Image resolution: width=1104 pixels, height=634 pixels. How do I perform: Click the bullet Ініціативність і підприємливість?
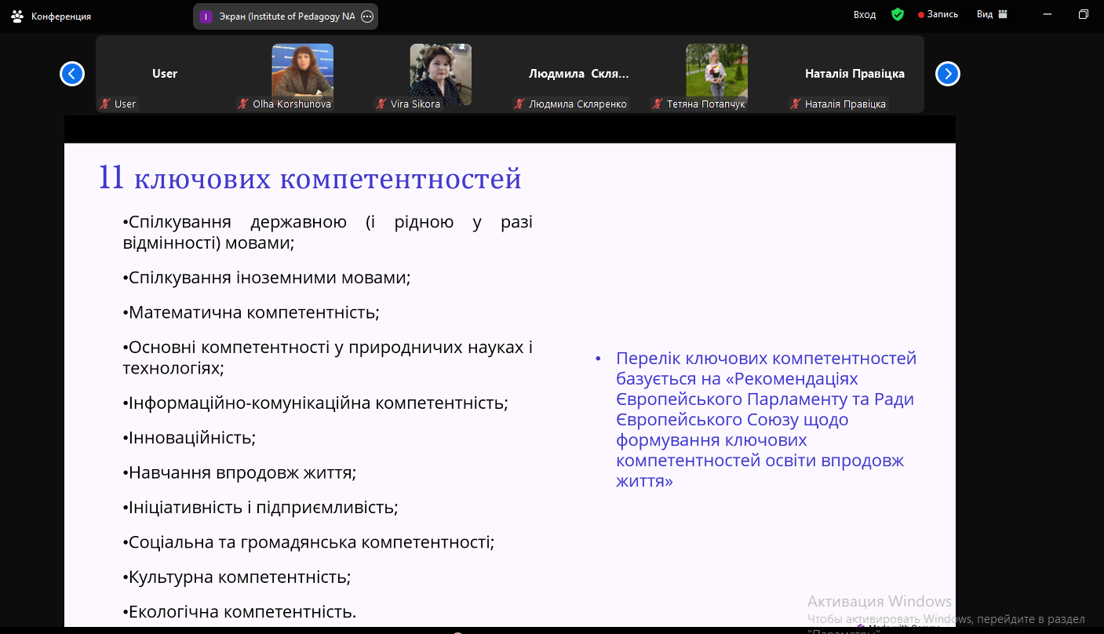[x=261, y=507]
